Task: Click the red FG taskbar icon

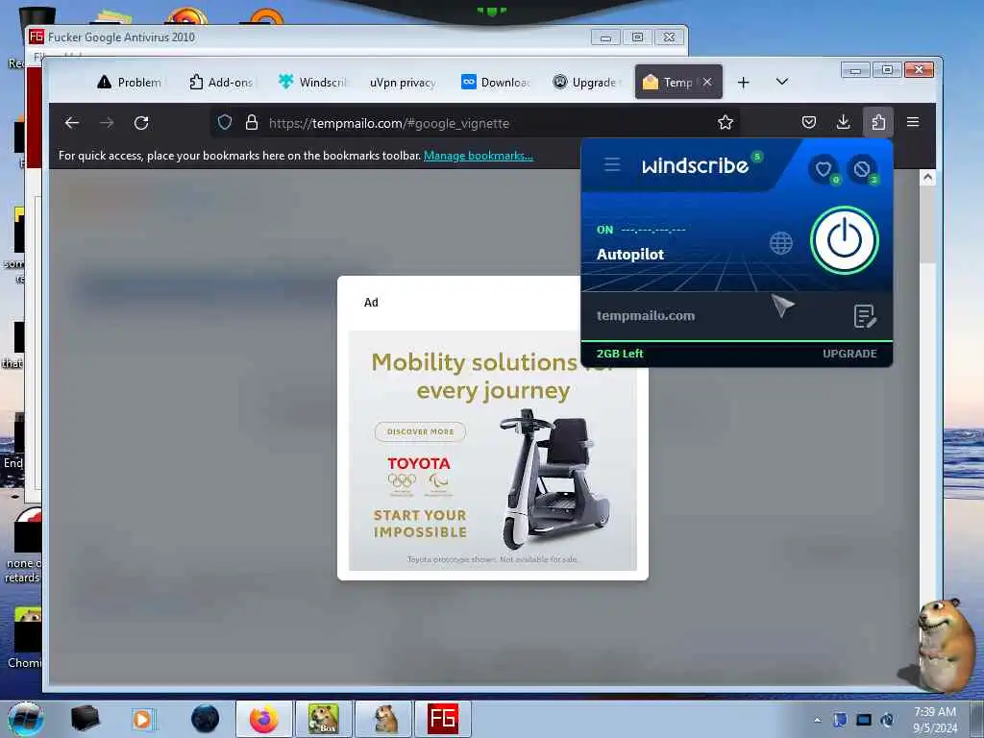Action: tap(442, 719)
